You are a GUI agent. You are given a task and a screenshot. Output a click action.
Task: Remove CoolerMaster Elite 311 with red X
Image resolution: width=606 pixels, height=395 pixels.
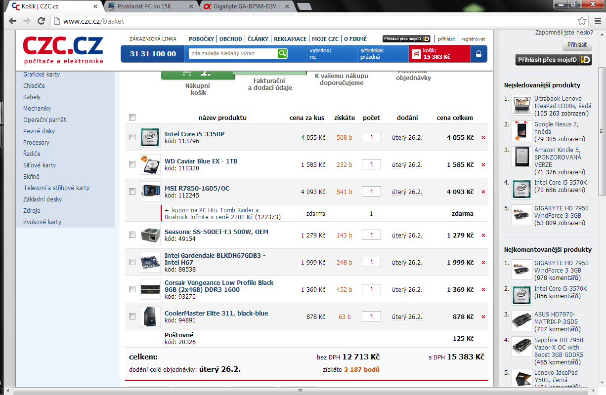[483, 317]
